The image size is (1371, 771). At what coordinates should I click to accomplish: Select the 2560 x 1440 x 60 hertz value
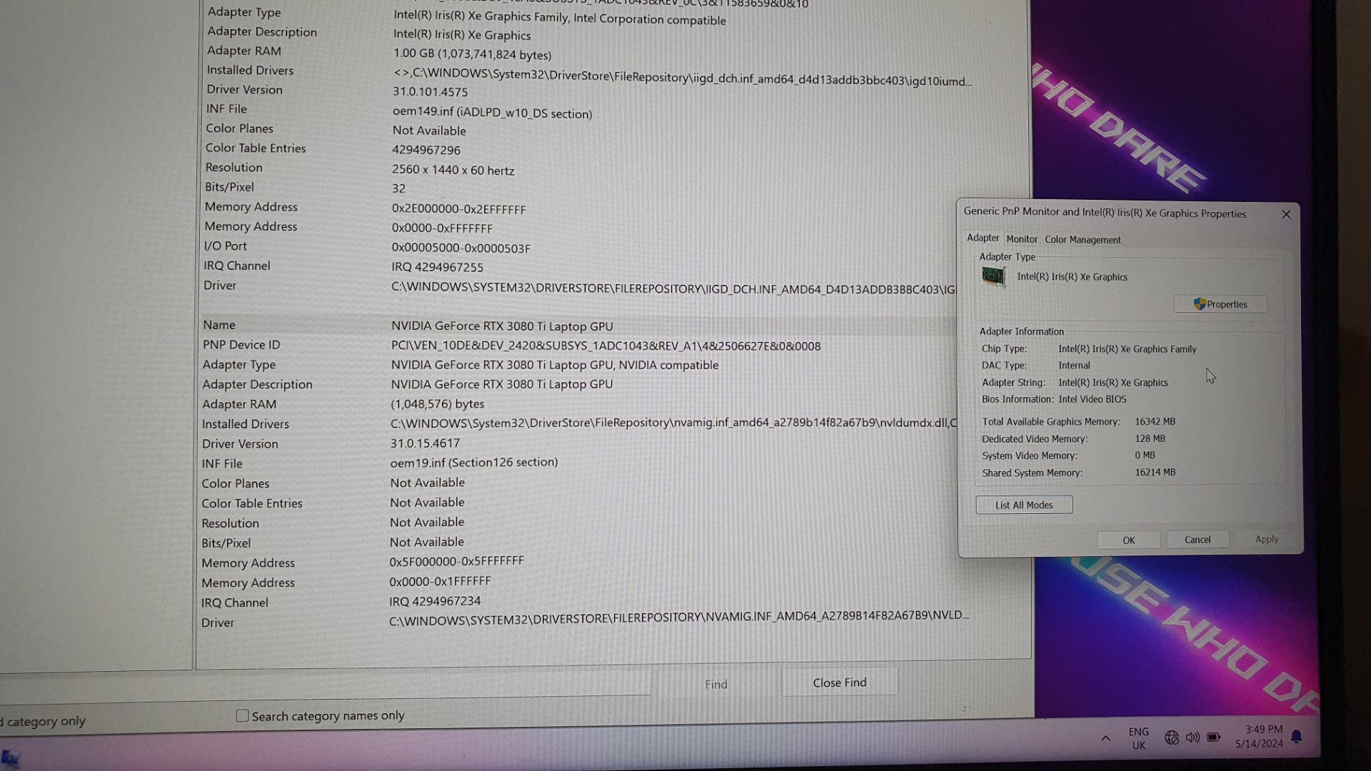click(453, 170)
